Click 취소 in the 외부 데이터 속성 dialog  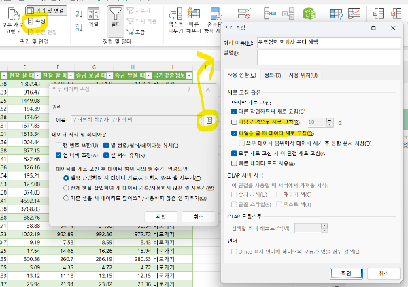click(199, 216)
